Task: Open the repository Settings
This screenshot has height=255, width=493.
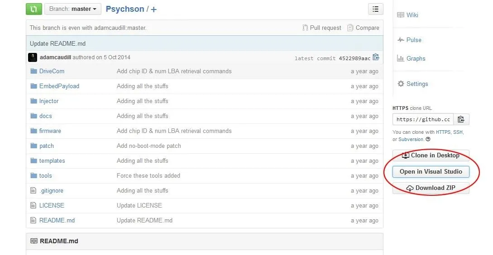Action: 413,84
